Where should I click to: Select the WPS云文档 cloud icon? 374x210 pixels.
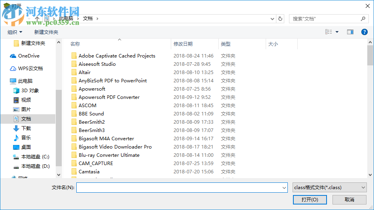(13, 69)
